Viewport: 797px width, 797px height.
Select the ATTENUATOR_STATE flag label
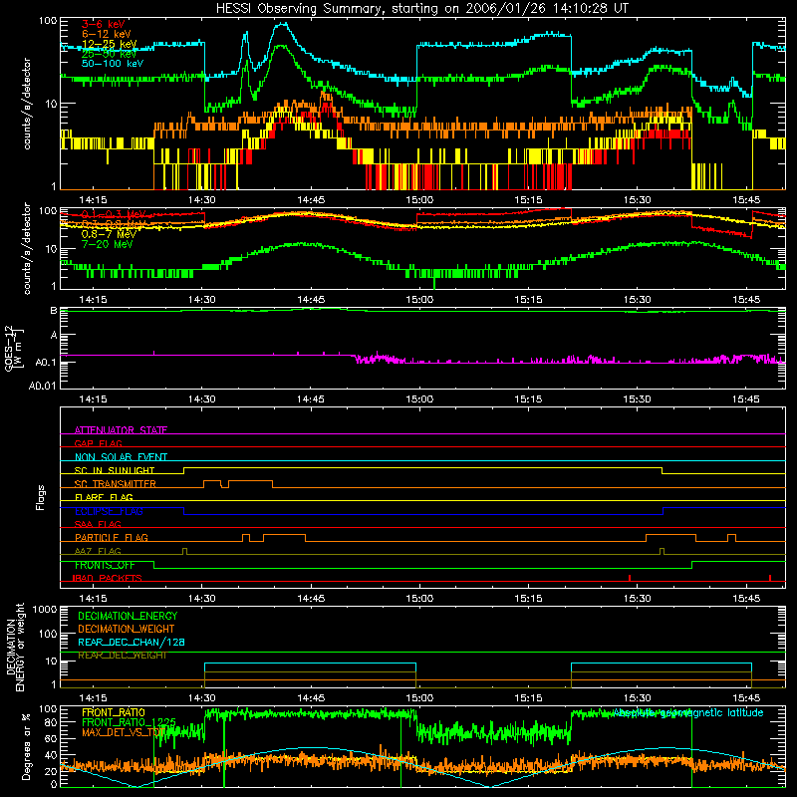pyautogui.click(x=121, y=430)
